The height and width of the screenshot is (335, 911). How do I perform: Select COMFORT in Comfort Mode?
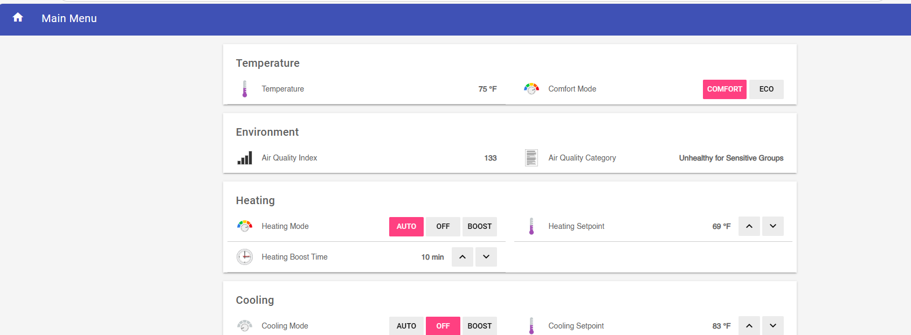724,89
